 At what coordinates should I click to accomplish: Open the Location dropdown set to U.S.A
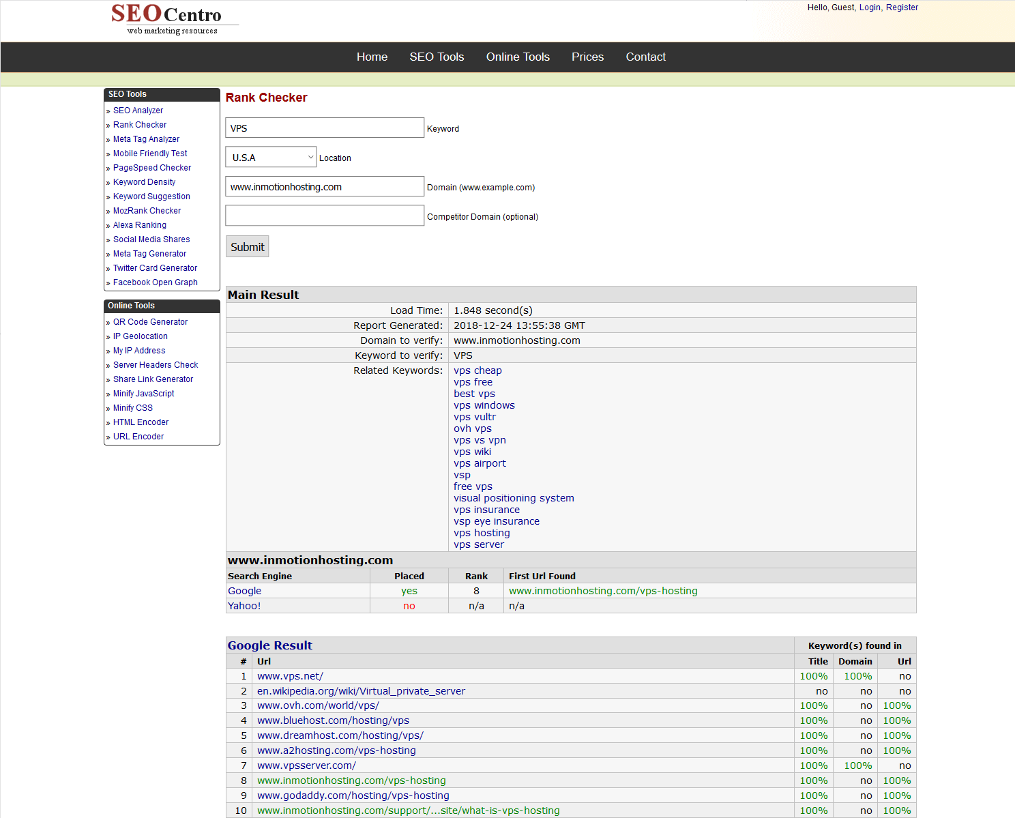[271, 157]
